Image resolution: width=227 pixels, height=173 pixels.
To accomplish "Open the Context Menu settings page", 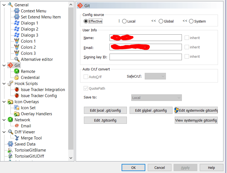I will [x=34, y=11].
